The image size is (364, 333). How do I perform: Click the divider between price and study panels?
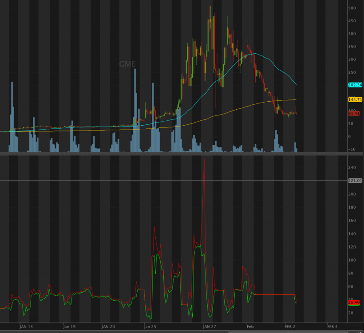pos(178,154)
